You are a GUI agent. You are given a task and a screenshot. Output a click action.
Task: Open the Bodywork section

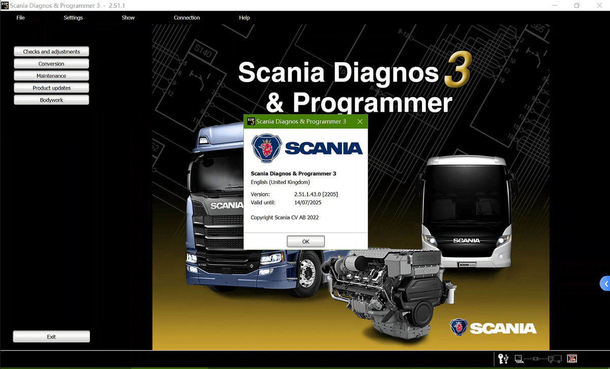[x=51, y=100]
